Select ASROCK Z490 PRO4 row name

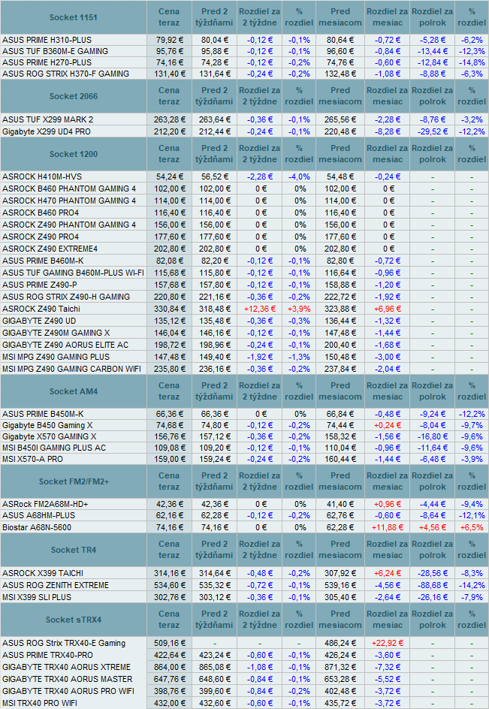[41, 237]
